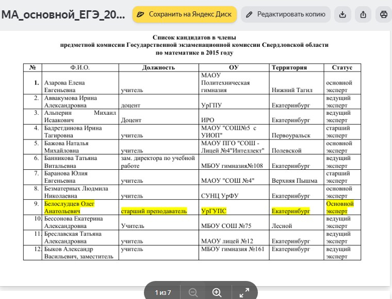Click the name 'Бадретдинова Ирина Тагировна'
Image resolution: width=392 pixels, height=299 pixels.
pos(73,132)
